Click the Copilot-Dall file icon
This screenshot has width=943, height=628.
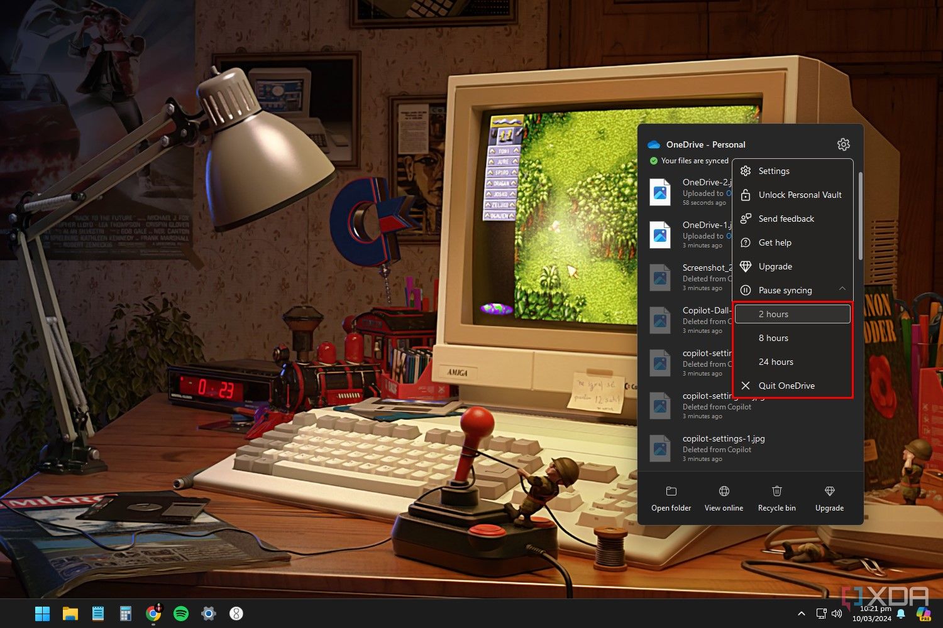[660, 320]
